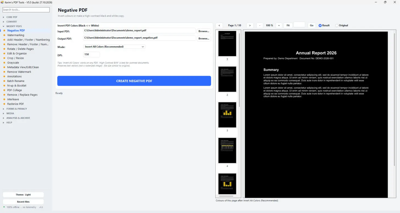
Task: Go to next page arrow button
Action: (x=250, y=25)
